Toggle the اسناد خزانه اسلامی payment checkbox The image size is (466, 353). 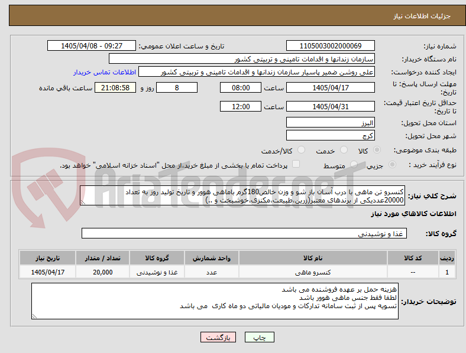296,164
